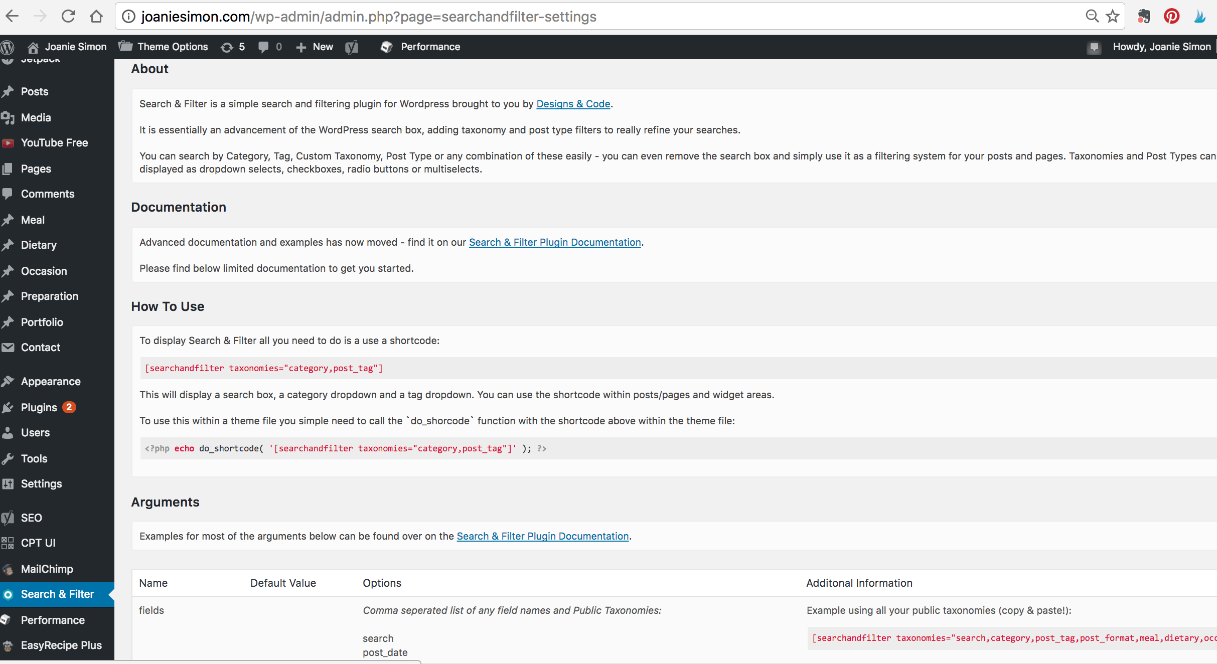Open Theme Options in admin bar
Screen dimensions: 1217x664
(164, 47)
